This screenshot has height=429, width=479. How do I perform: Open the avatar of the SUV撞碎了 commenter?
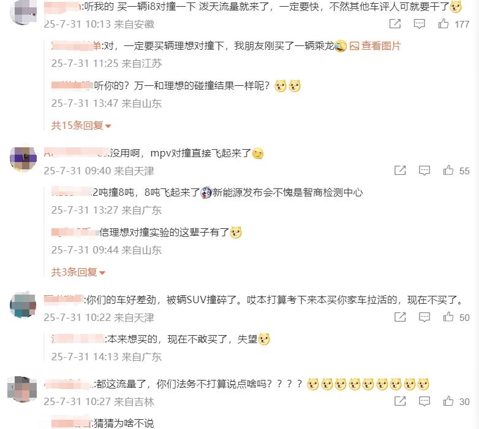tap(23, 305)
